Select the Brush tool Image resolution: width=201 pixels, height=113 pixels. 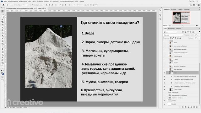point(3,33)
